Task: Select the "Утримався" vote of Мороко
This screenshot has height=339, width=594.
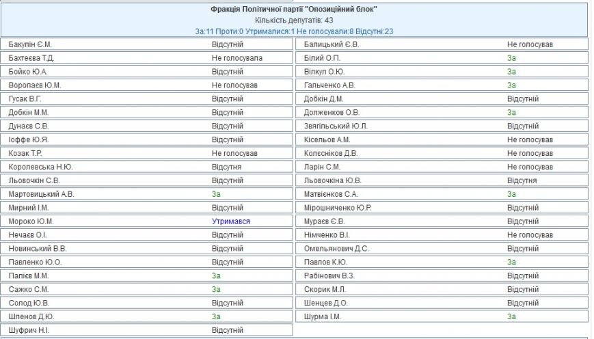Action: tap(231, 222)
